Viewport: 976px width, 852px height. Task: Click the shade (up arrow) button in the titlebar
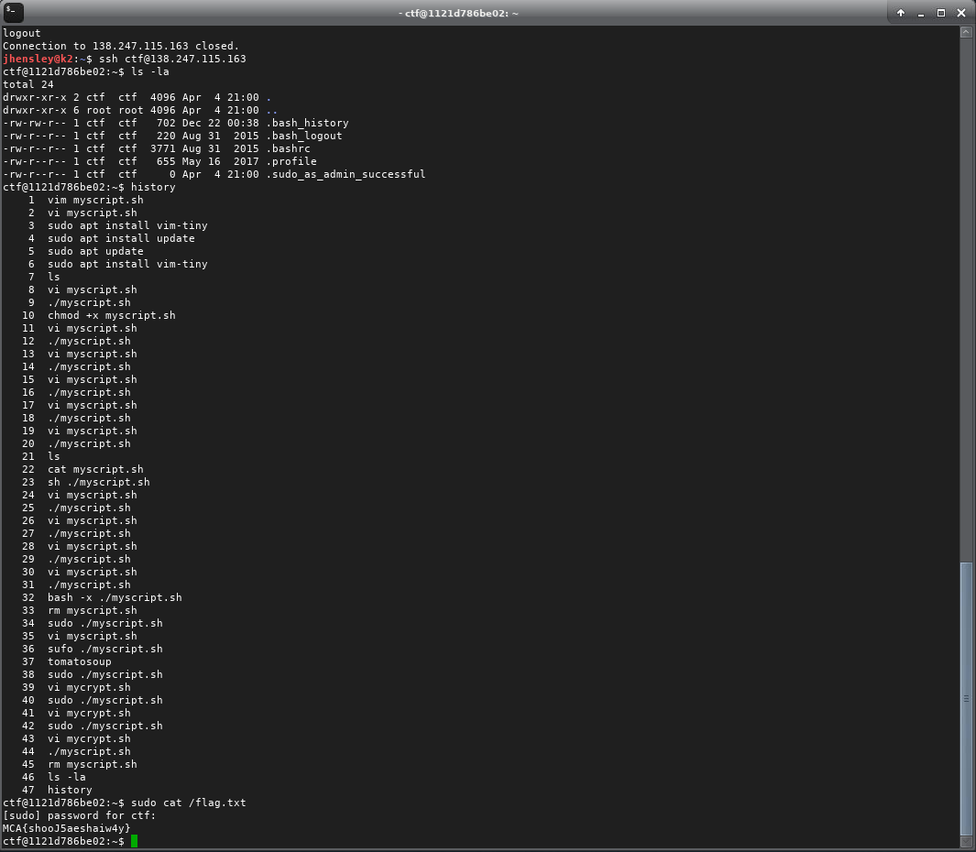tap(900, 12)
